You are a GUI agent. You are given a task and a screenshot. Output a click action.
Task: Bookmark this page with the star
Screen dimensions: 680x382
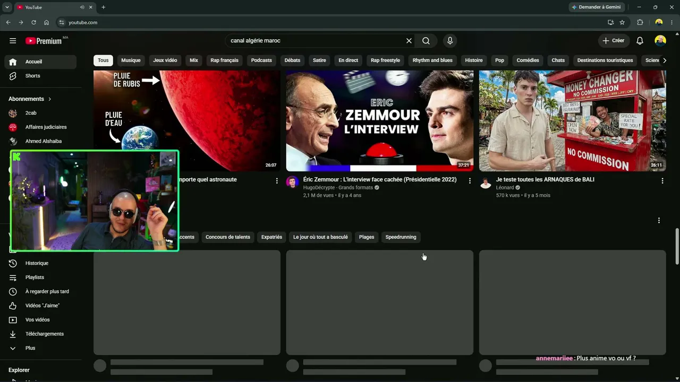pyautogui.click(x=622, y=22)
